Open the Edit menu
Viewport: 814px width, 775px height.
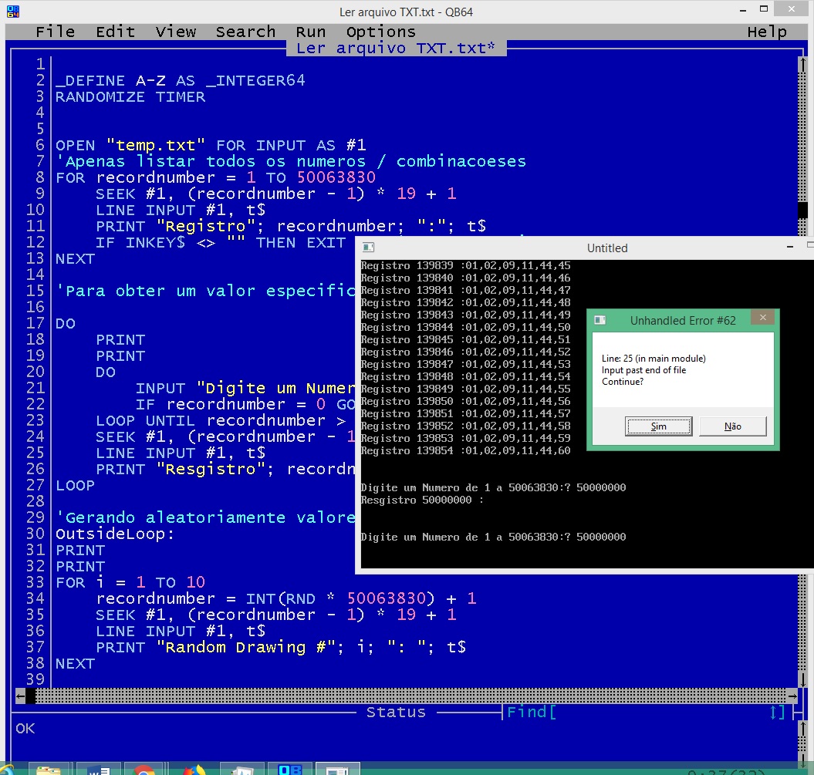(x=116, y=32)
